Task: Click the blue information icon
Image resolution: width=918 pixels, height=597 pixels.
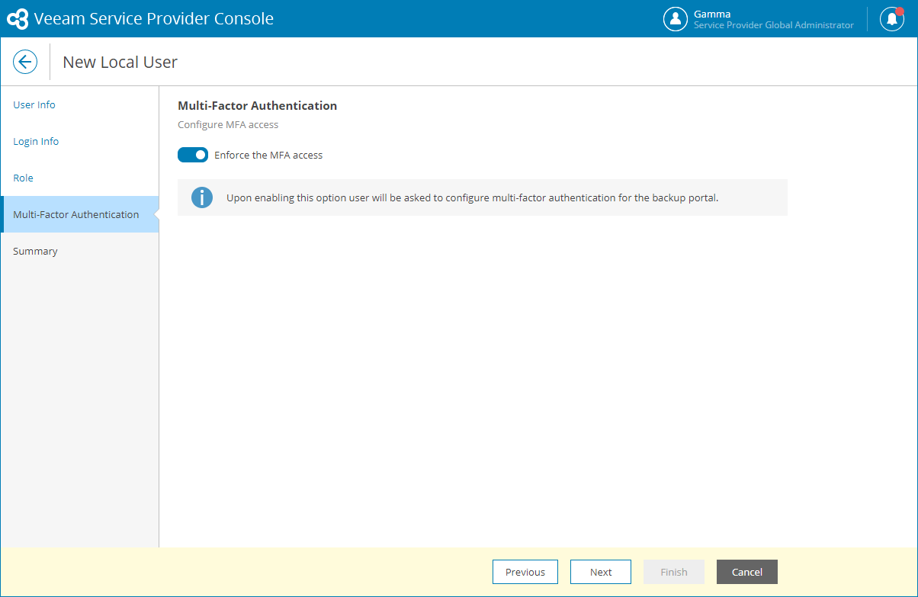Action: (x=202, y=198)
